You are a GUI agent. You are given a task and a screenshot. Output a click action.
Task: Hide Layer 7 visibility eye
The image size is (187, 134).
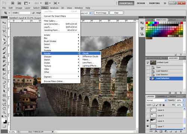tap(148, 126)
